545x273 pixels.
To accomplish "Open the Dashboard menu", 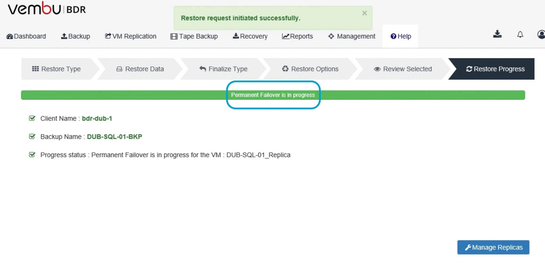I will (26, 36).
